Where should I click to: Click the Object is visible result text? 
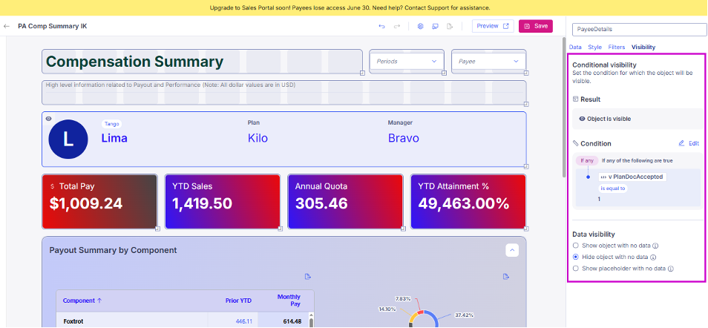click(609, 119)
